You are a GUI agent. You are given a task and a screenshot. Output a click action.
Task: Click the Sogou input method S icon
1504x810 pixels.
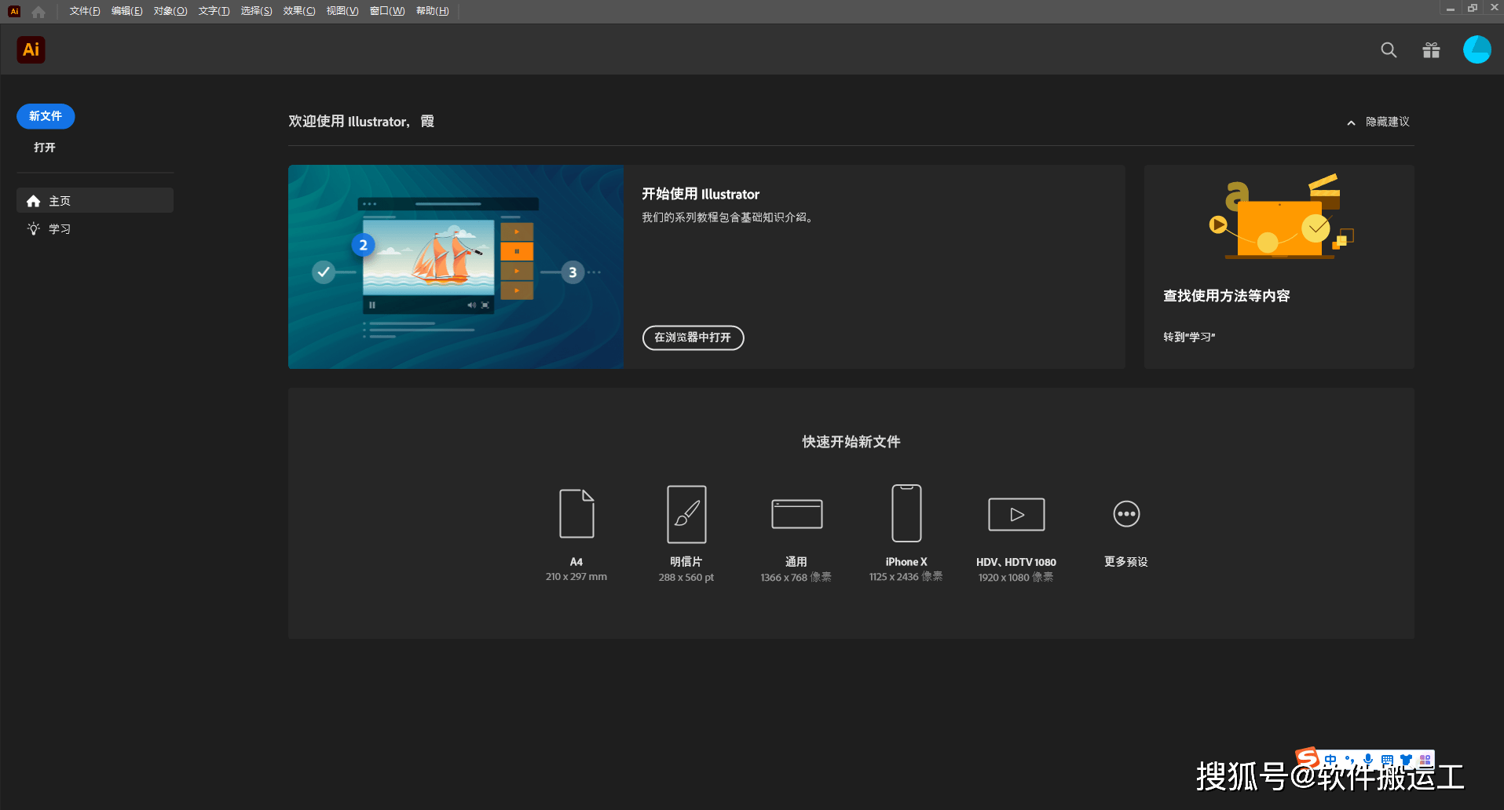pyautogui.click(x=1307, y=757)
